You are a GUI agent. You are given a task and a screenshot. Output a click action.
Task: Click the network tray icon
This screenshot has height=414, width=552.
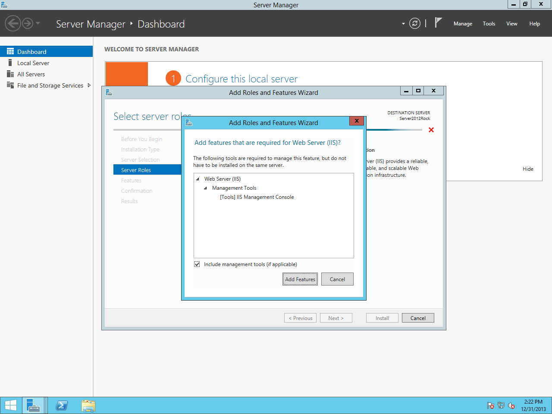(x=501, y=405)
